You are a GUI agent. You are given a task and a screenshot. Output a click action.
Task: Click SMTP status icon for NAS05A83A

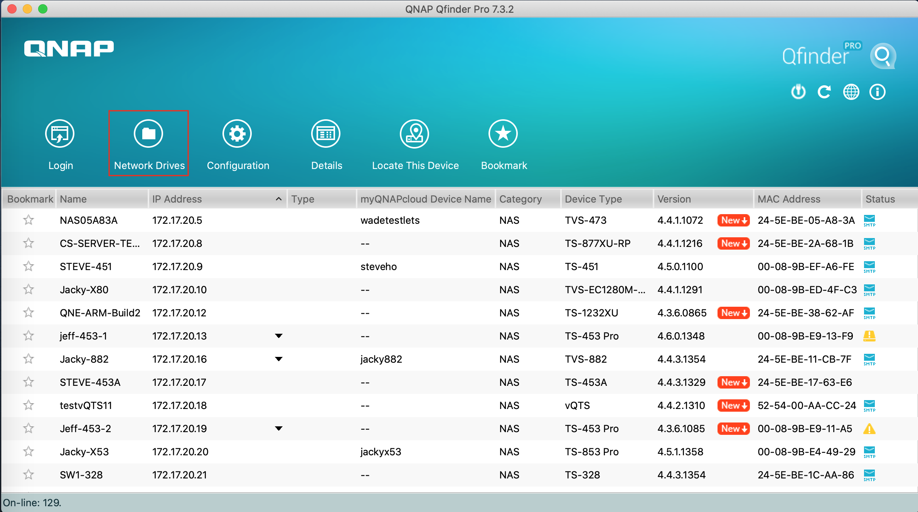(x=869, y=221)
